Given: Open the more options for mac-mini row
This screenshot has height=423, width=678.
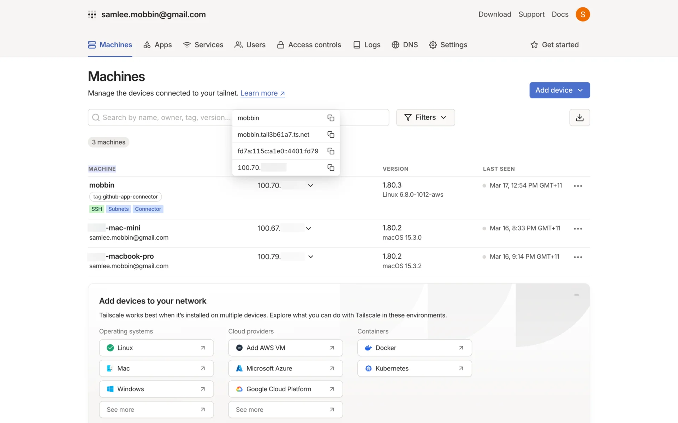Looking at the screenshot, I should 578,229.
